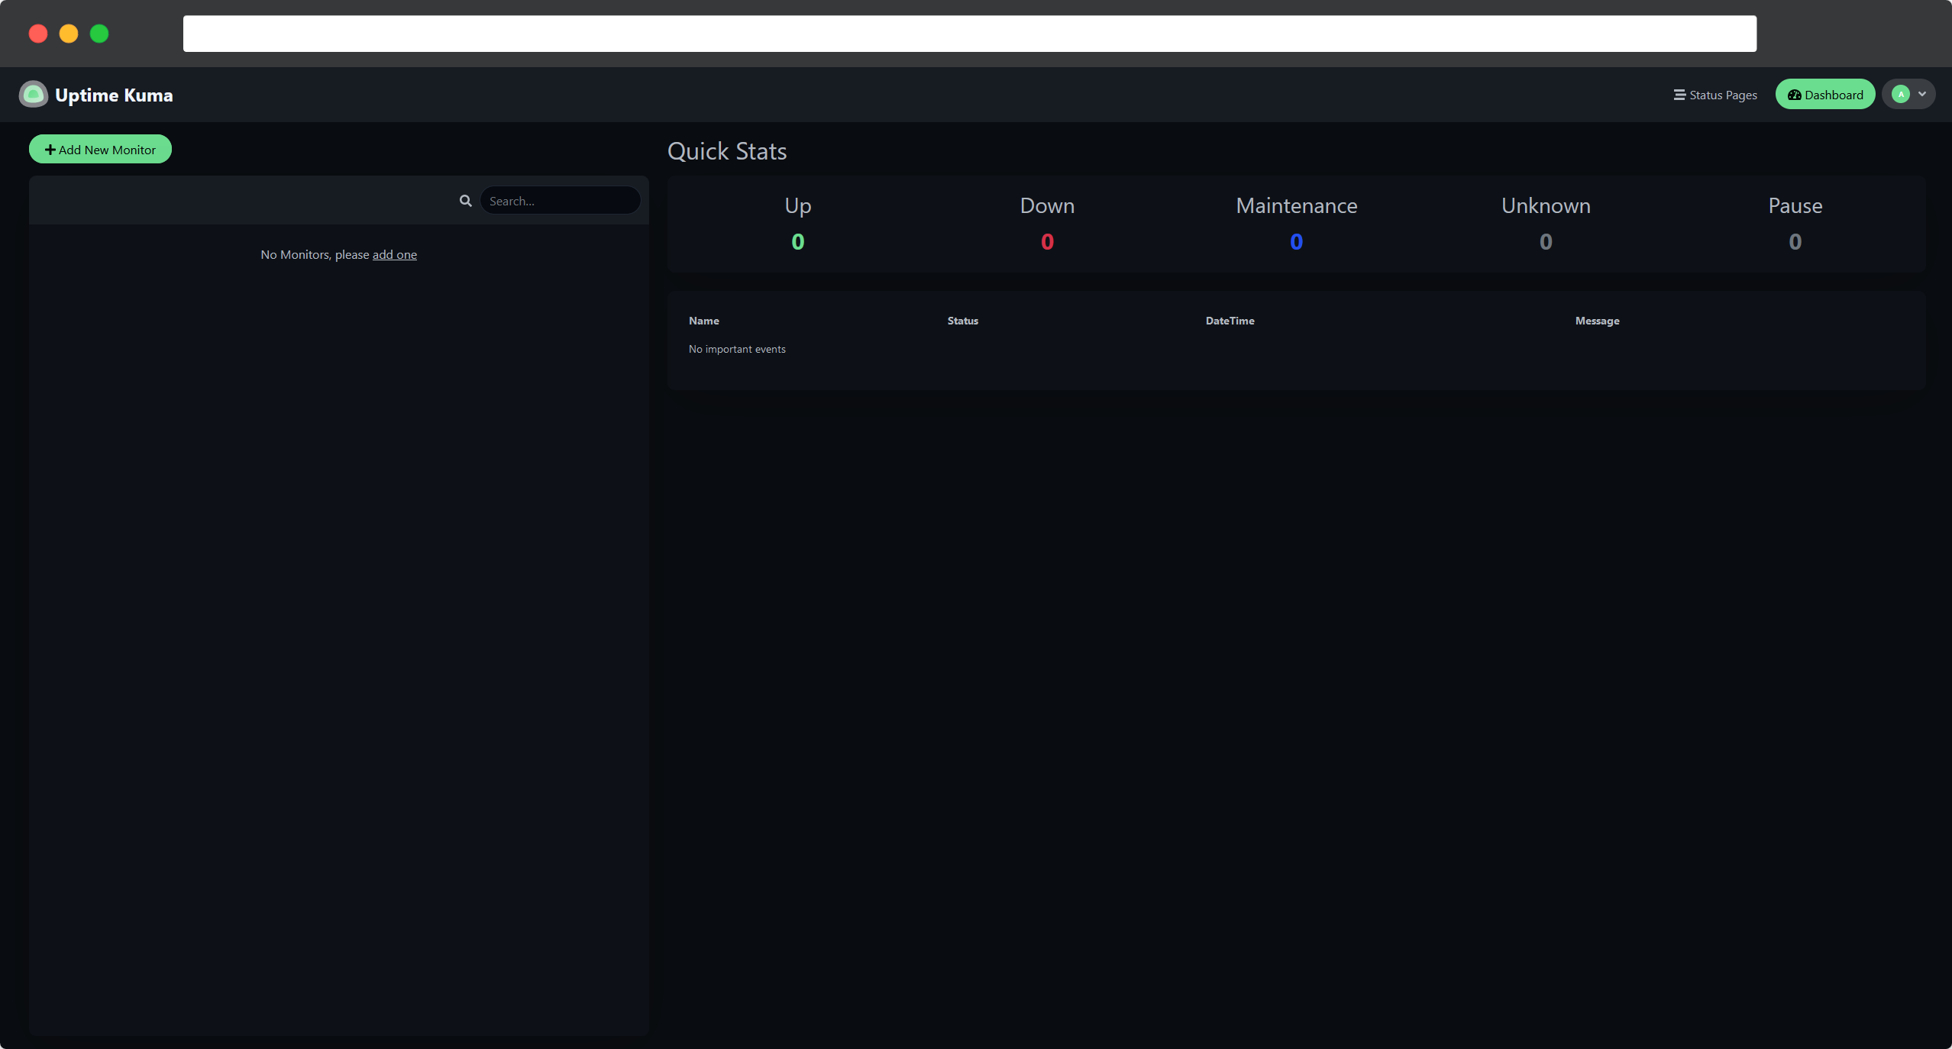Screen dimensions: 1952x1049
Task: Select Status Pages in the navigation bar
Action: click(1721, 94)
